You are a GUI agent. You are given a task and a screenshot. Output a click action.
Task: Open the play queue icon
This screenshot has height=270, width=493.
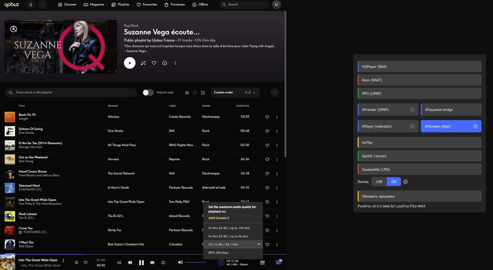pyautogui.click(x=278, y=262)
